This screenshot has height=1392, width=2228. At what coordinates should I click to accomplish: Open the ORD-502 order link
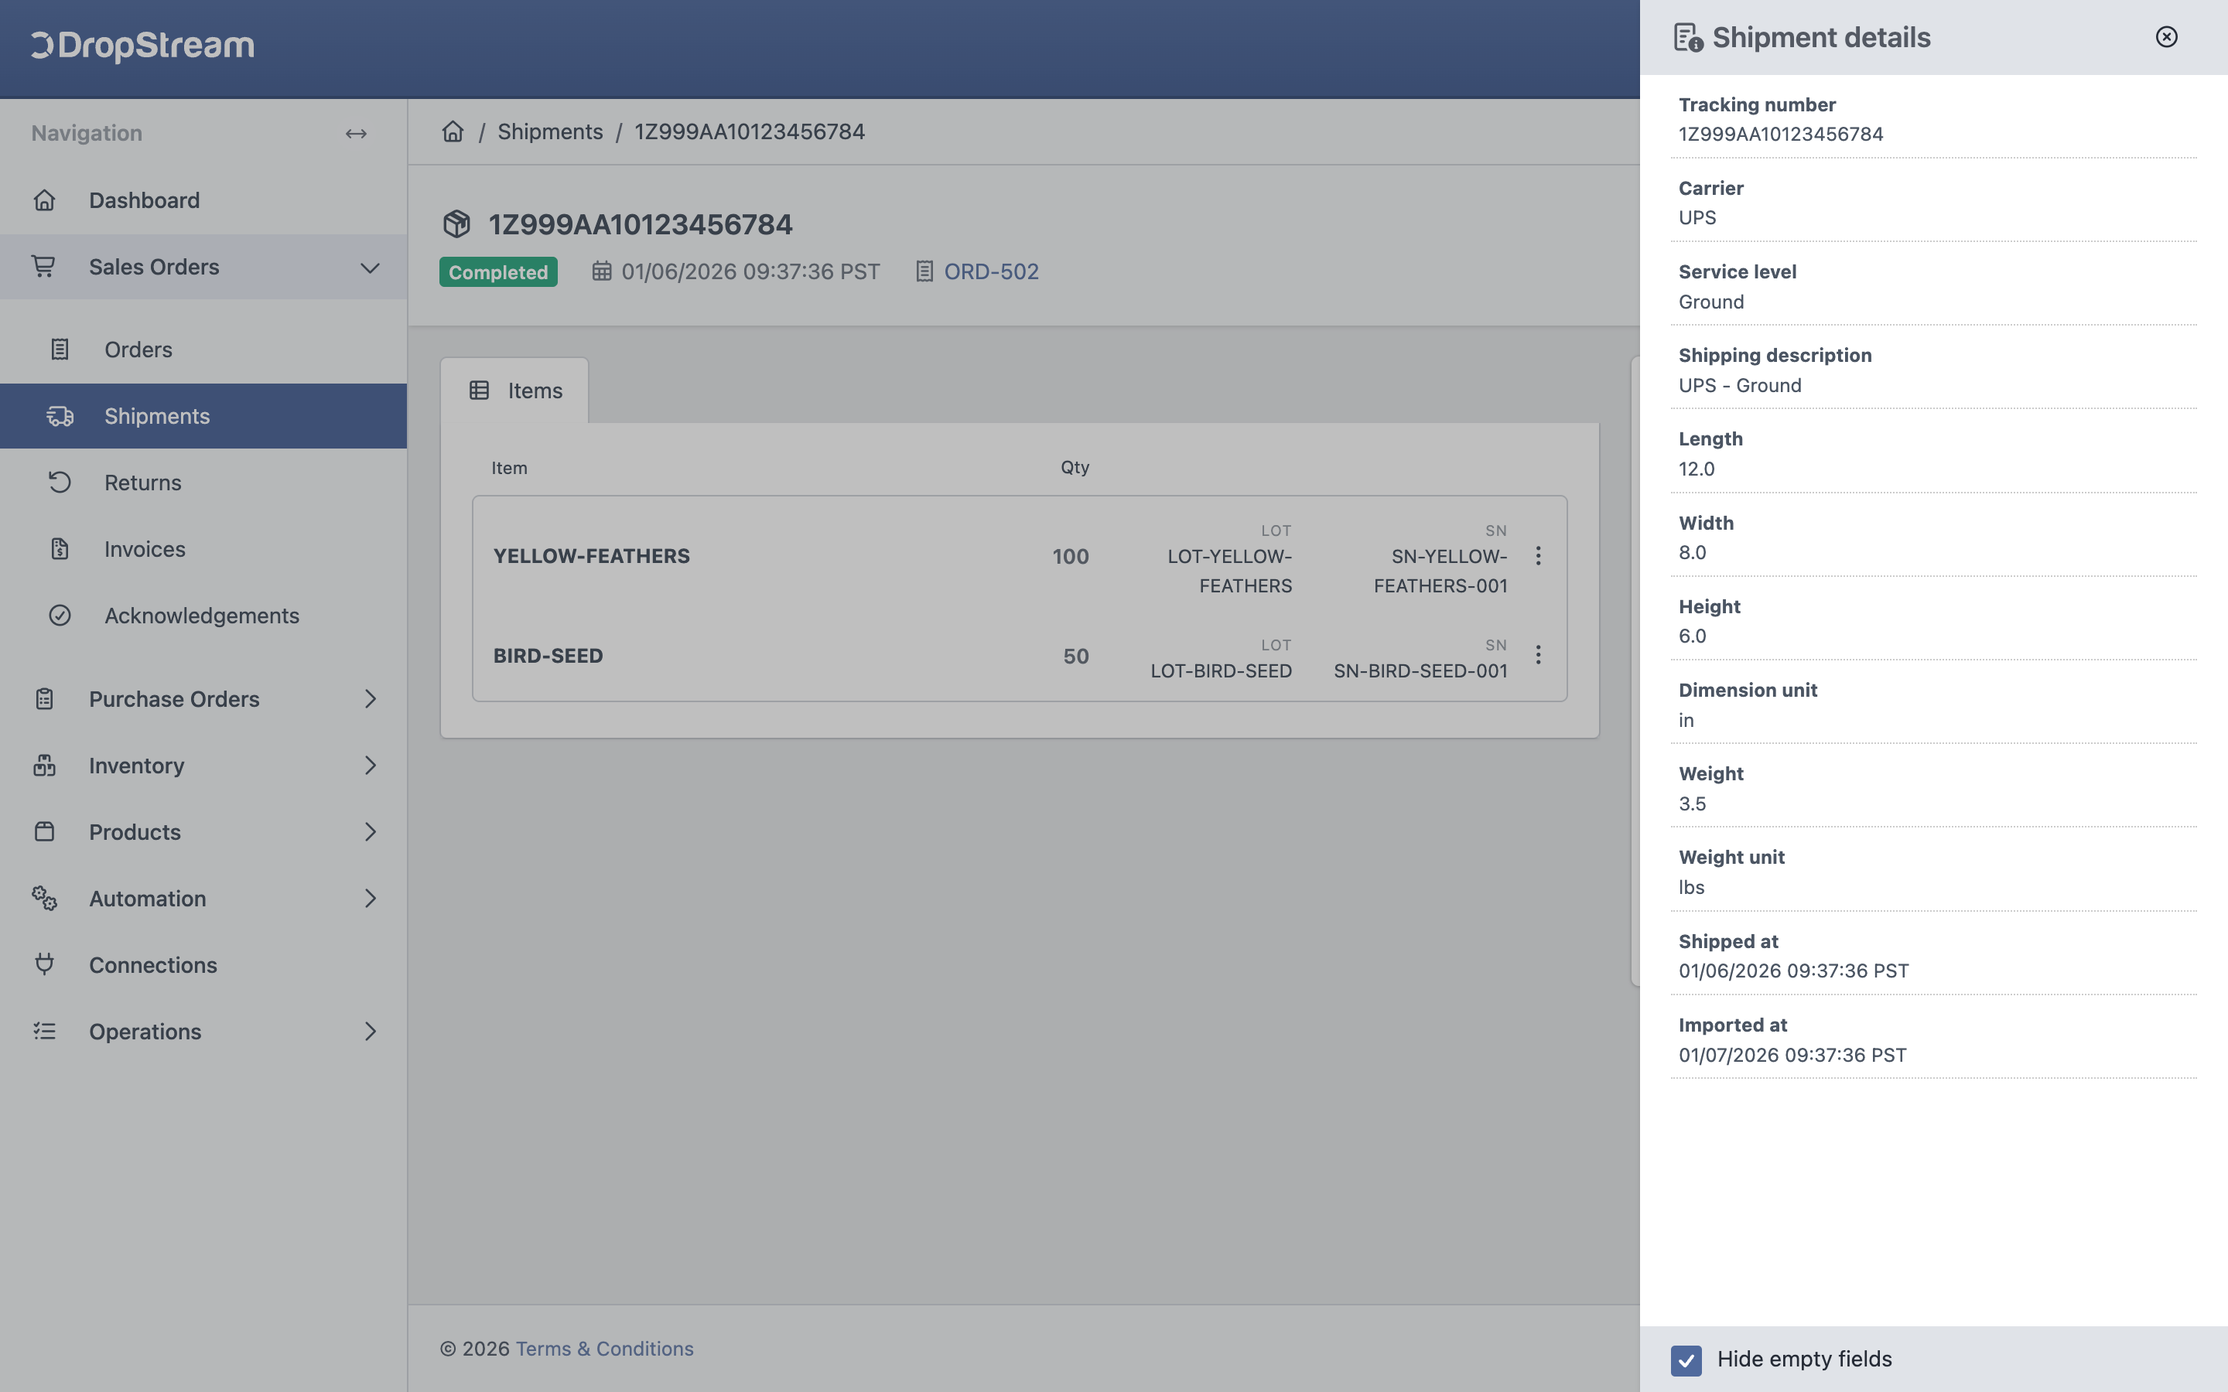(x=991, y=271)
